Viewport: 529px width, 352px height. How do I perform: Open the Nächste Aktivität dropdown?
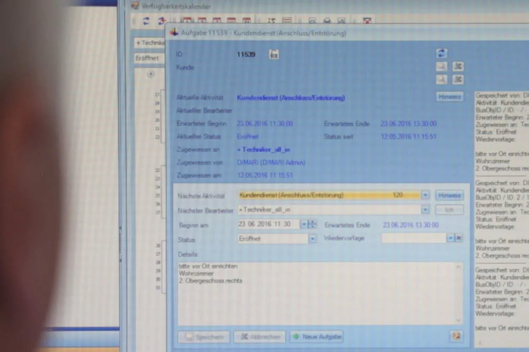pyautogui.click(x=425, y=195)
